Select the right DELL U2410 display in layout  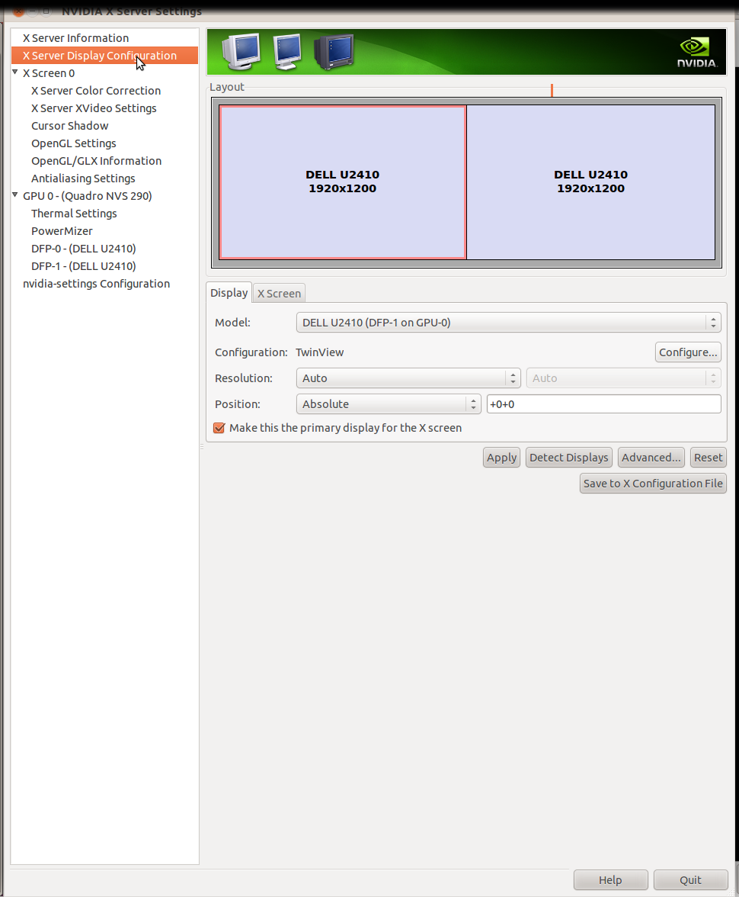pos(591,182)
